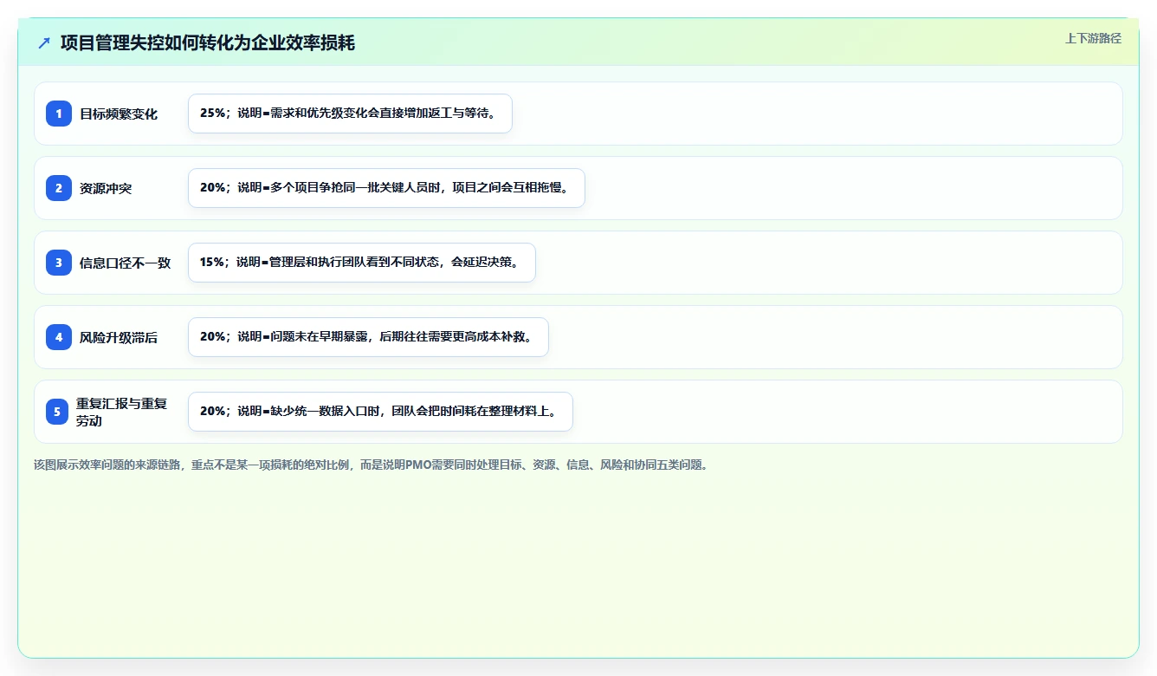Select number badge 2 for 资源冲突
This screenshot has height=676, width=1157.
point(59,188)
